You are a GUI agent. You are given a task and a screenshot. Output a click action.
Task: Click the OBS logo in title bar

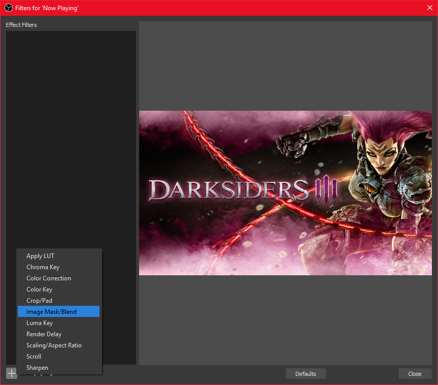9,8
